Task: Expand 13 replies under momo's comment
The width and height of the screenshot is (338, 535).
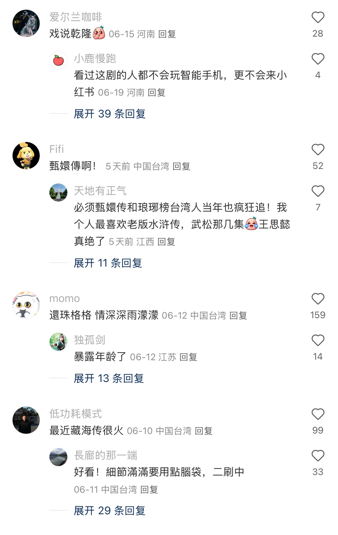Action: (109, 378)
